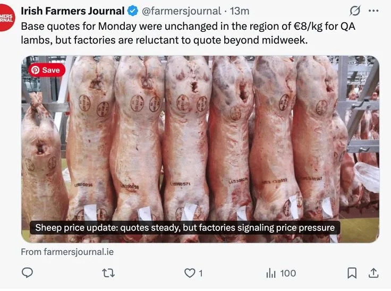The height and width of the screenshot is (291, 391).
Task: Bookmark this sheep price post
Action: tap(352, 273)
